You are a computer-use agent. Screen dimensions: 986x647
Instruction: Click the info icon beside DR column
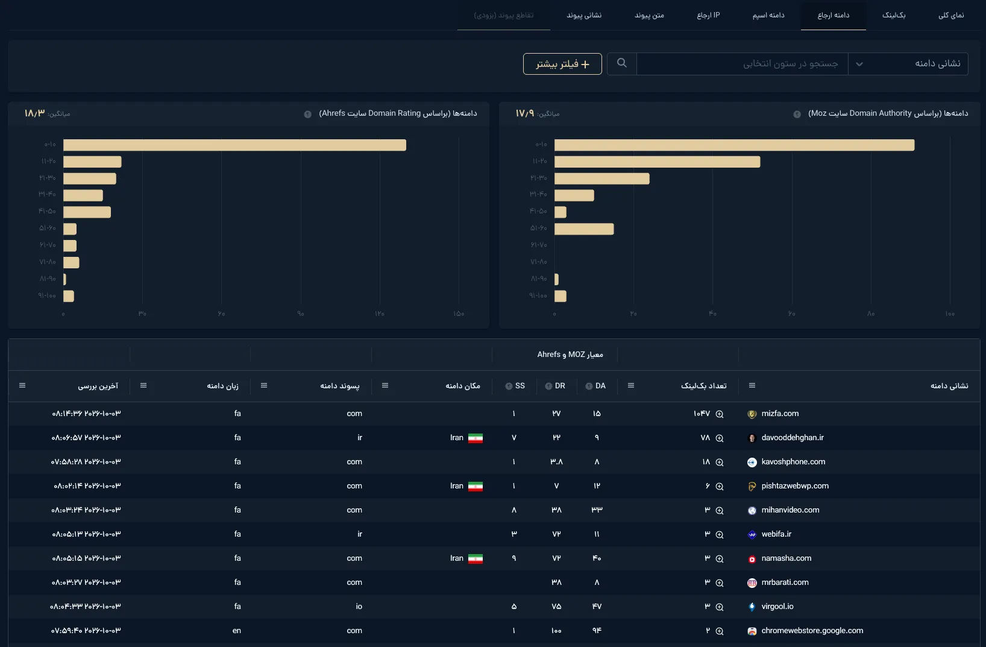click(x=548, y=387)
